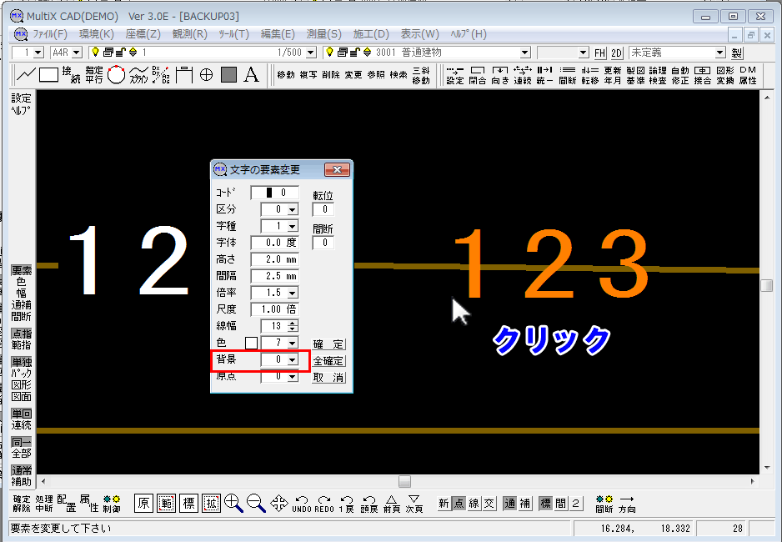The width and height of the screenshot is (782, 542).
Task: Open the 原点 origin dropdown
Action: coord(293,376)
